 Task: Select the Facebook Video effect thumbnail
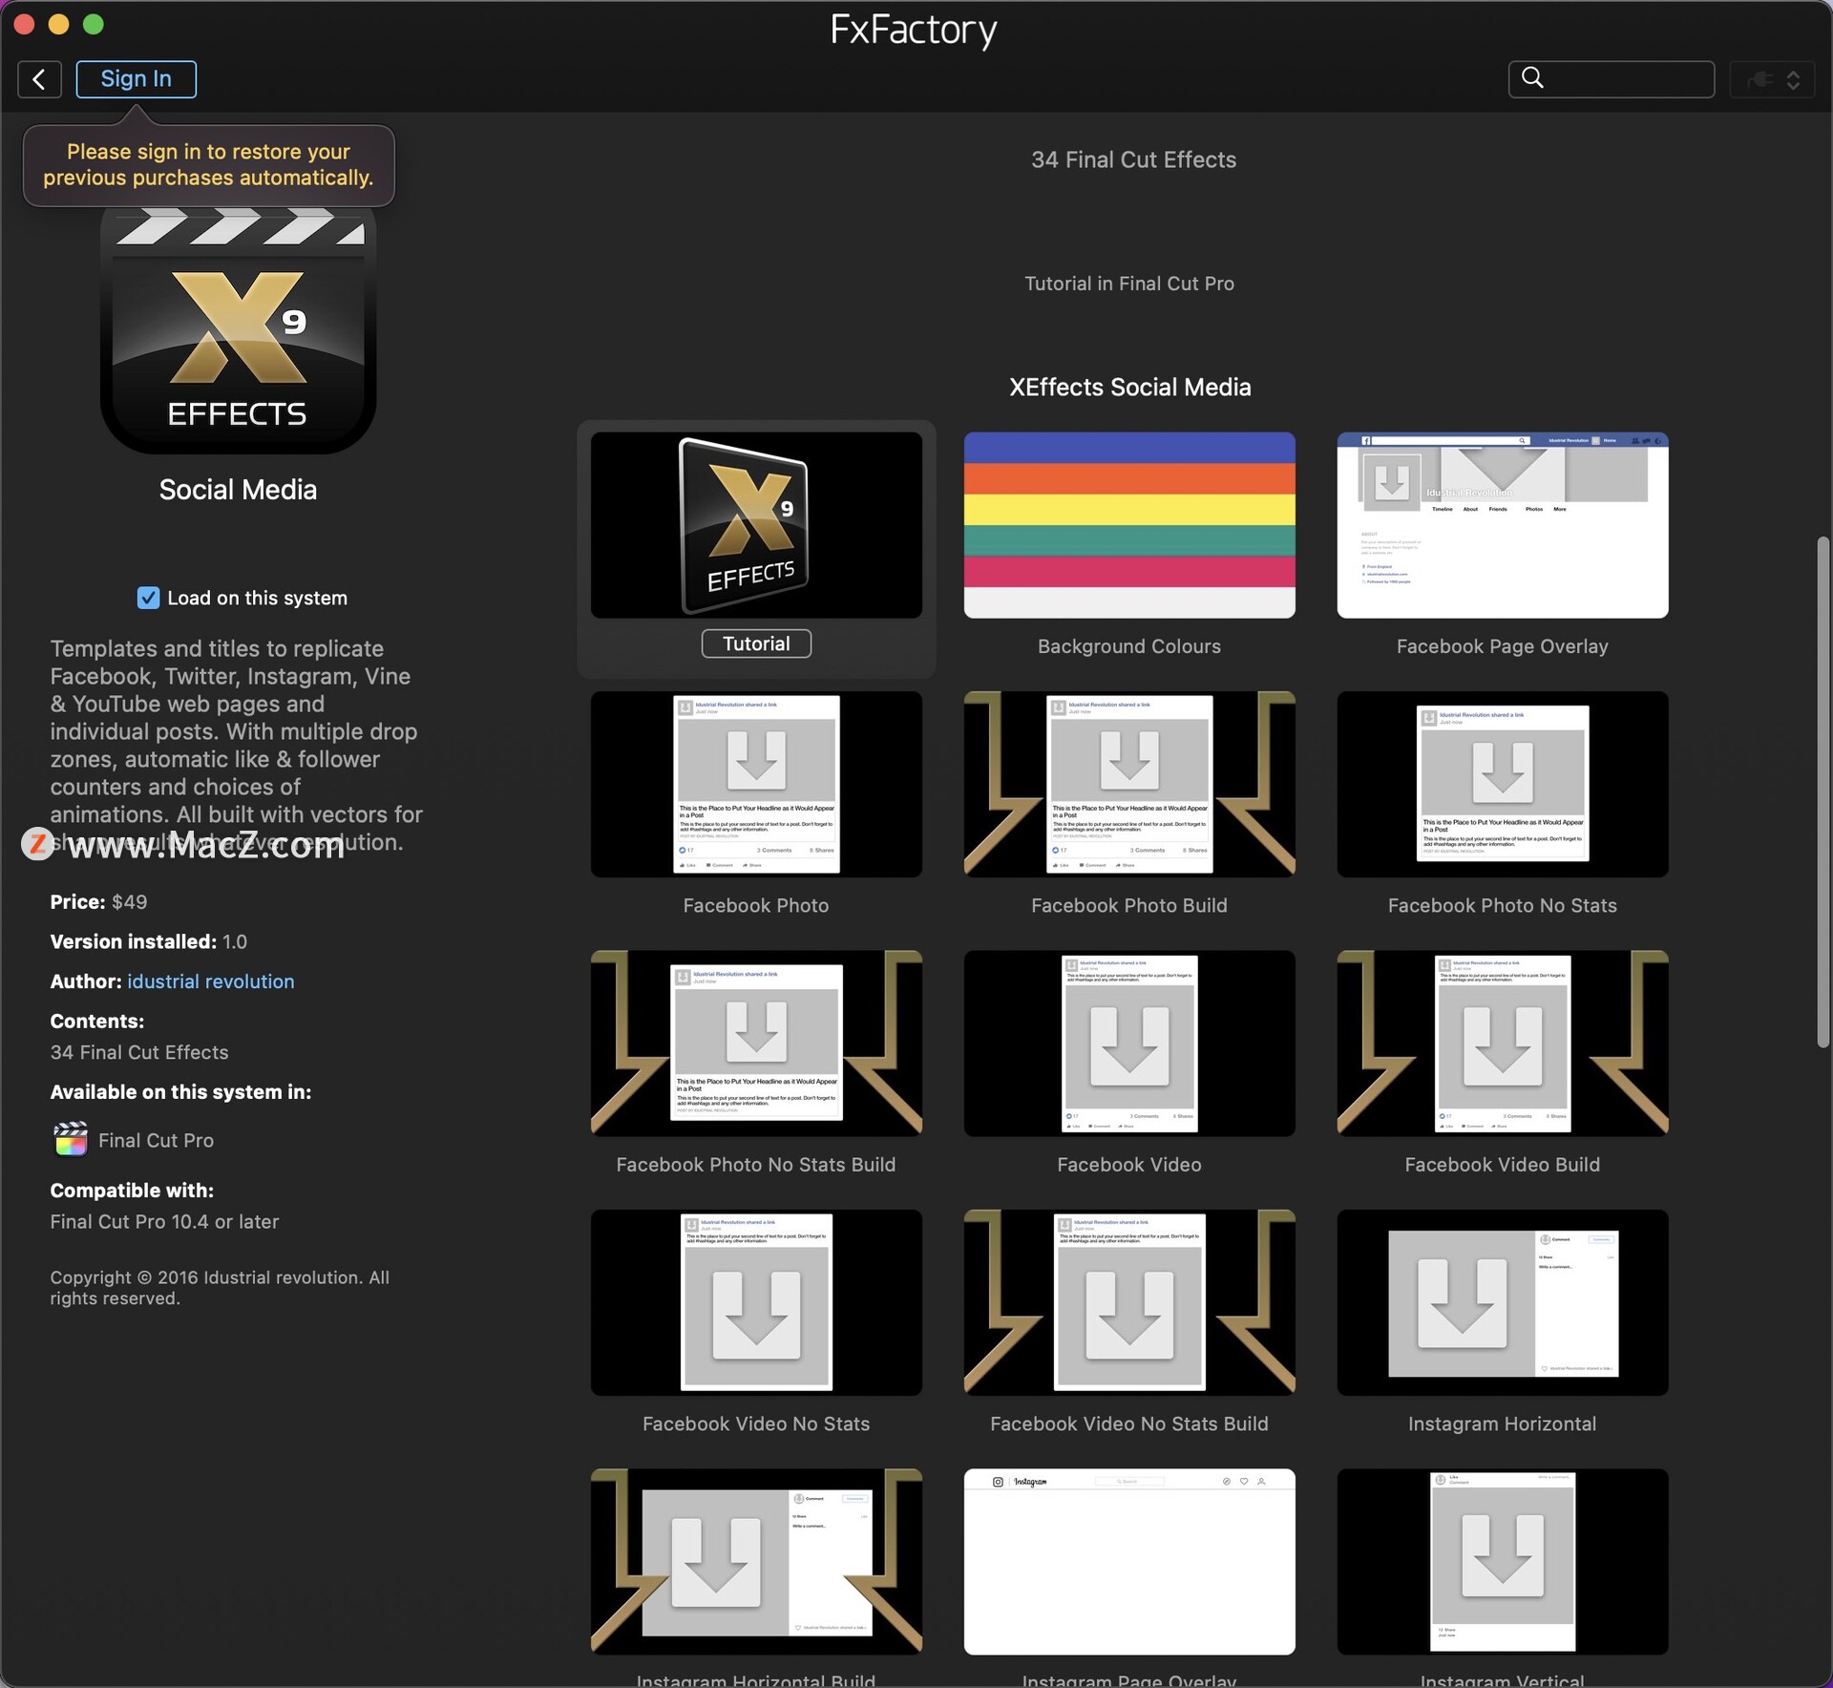(1128, 1043)
